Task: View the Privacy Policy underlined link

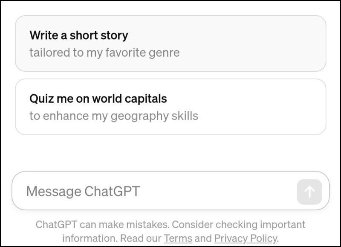Action: click(246, 238)
